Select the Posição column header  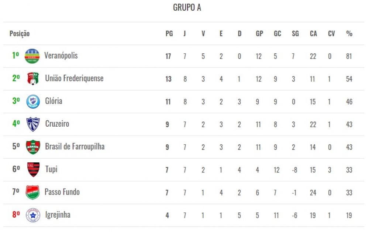[20, 34]
